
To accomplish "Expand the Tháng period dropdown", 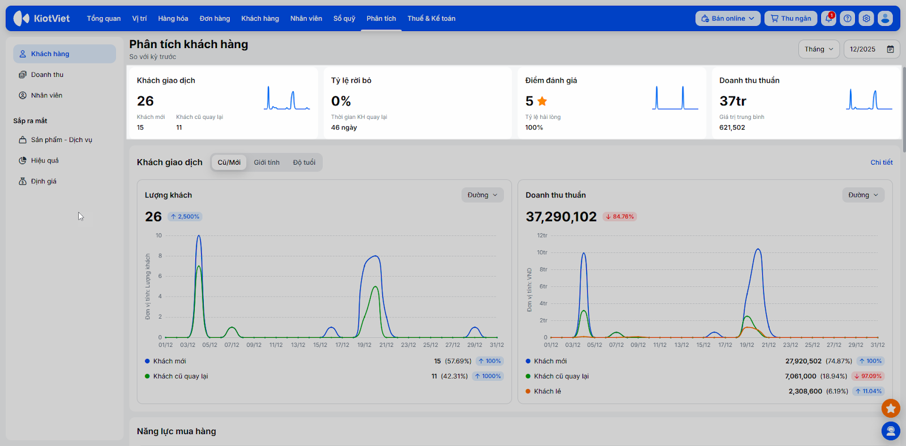I will (x=819, y=49).
